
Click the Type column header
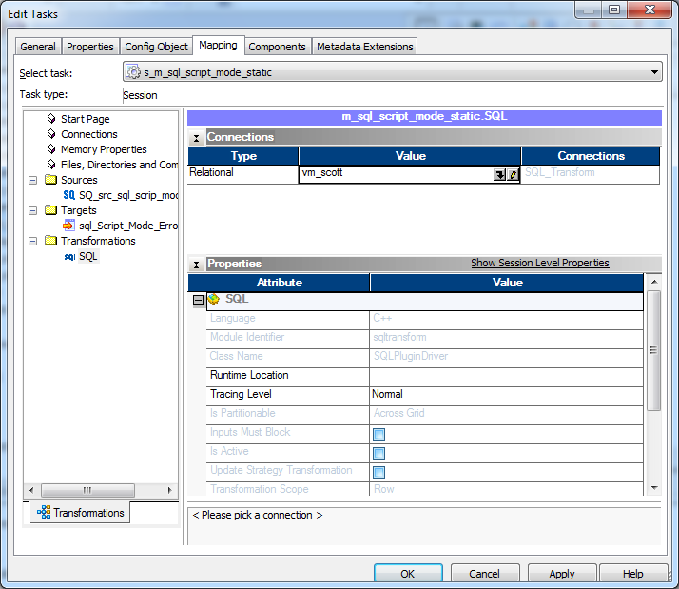click(x=243, y=156)
